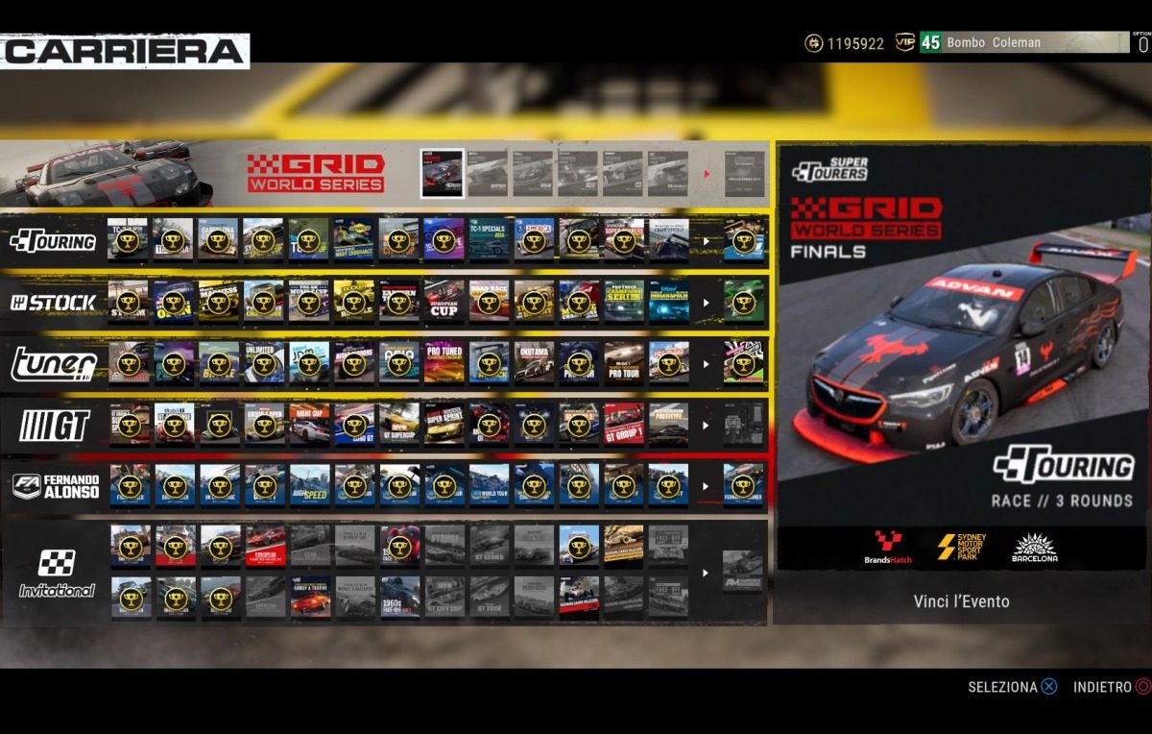
Task: Advance the Tuner row with the arrow
Action: click(x=708, y=364)
